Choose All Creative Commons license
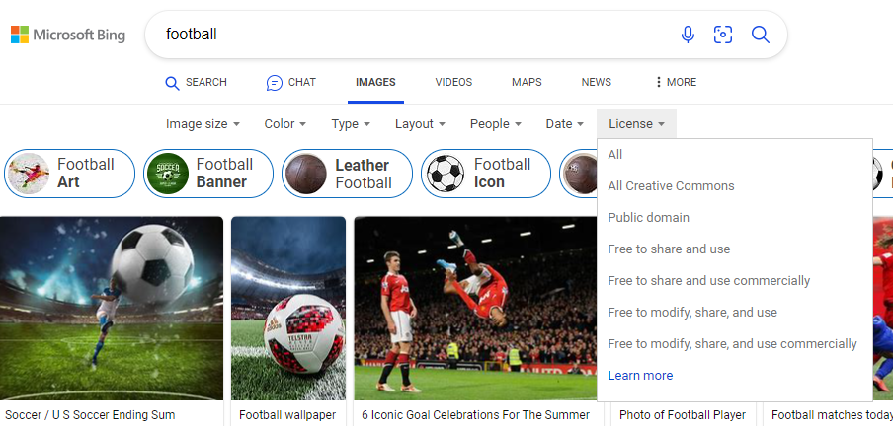The height and width of the screenshot is (426, 893). 671,186
